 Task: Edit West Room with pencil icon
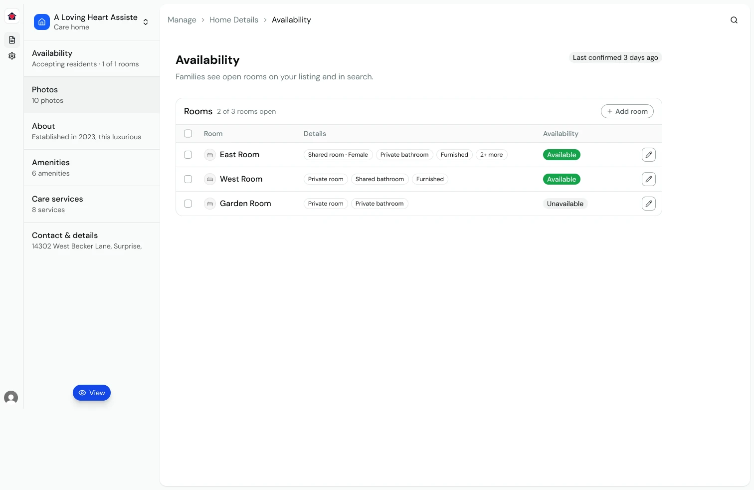(649, 179)
